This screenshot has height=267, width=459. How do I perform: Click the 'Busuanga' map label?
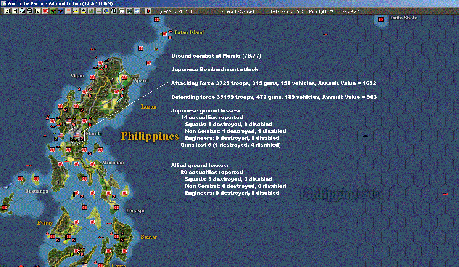coord(37,191)
